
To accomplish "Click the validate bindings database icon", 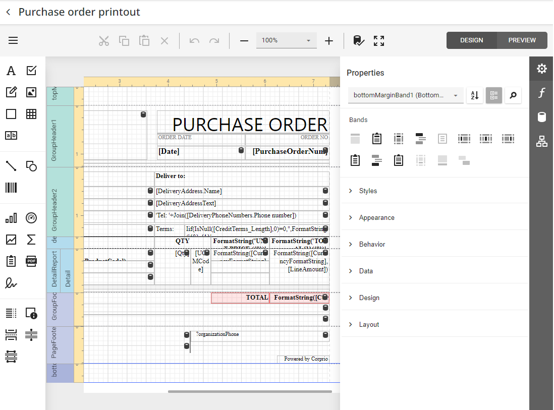I will pos(359,41).
